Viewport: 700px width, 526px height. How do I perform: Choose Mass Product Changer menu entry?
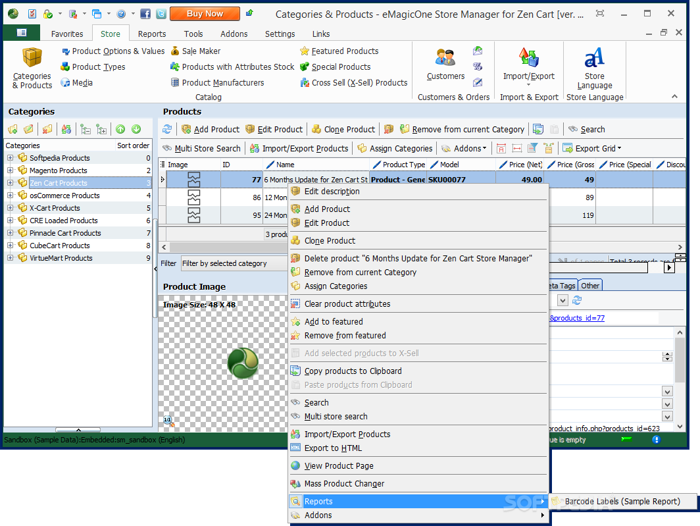pyautogui.click(x=418, y=484)
